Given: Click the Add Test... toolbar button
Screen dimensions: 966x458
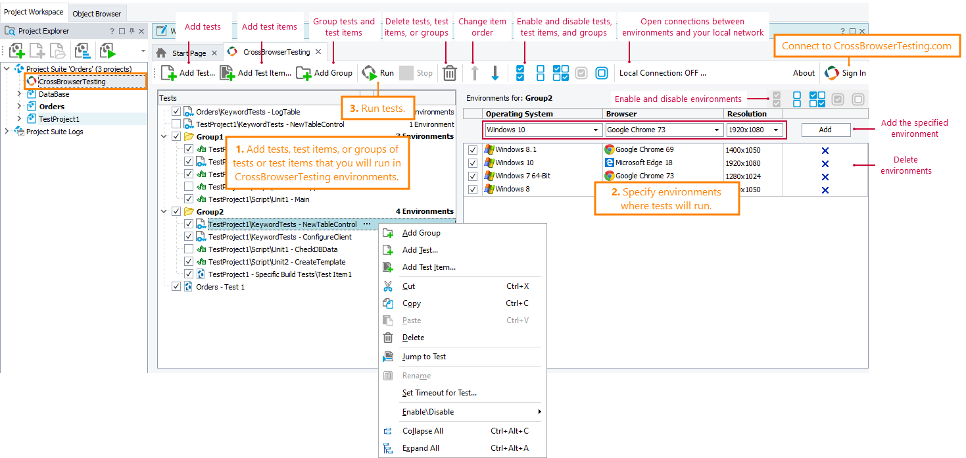Looking at the screenshot, I should coord(188,73).
